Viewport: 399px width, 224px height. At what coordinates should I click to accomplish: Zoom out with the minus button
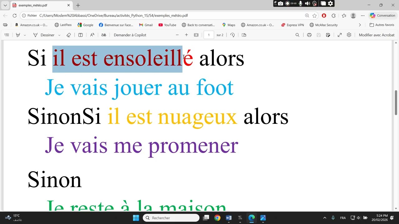tap(177, 35)
